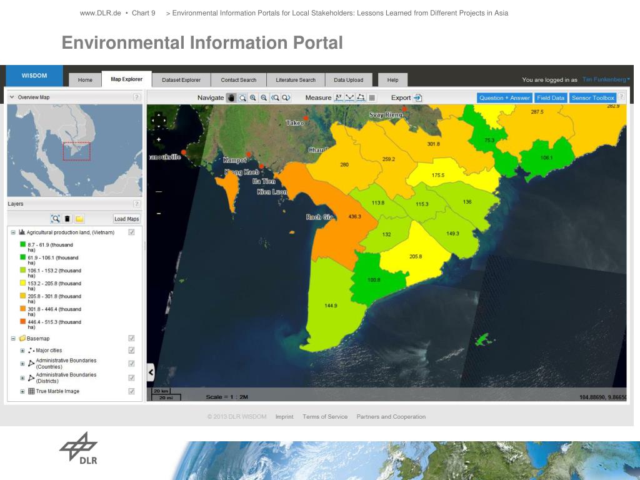Screen dimensions: 640x480
Task: Click the 446.4 - 515.3 dark orange swatch
Action: tap(23, 322)
